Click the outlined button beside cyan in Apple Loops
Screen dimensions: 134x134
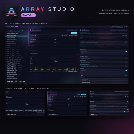point(78,94)
